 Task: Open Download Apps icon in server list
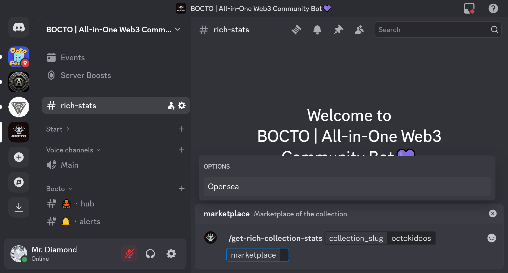(19, 207)
